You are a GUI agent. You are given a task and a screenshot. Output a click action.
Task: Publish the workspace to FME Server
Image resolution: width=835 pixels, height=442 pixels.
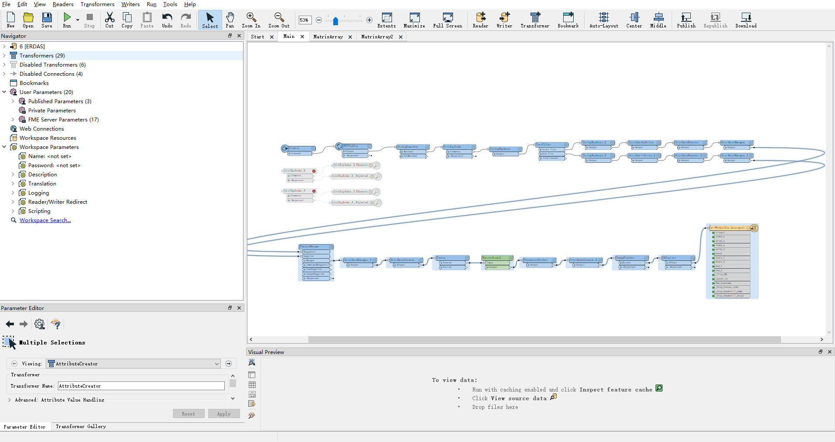point(686,20)
